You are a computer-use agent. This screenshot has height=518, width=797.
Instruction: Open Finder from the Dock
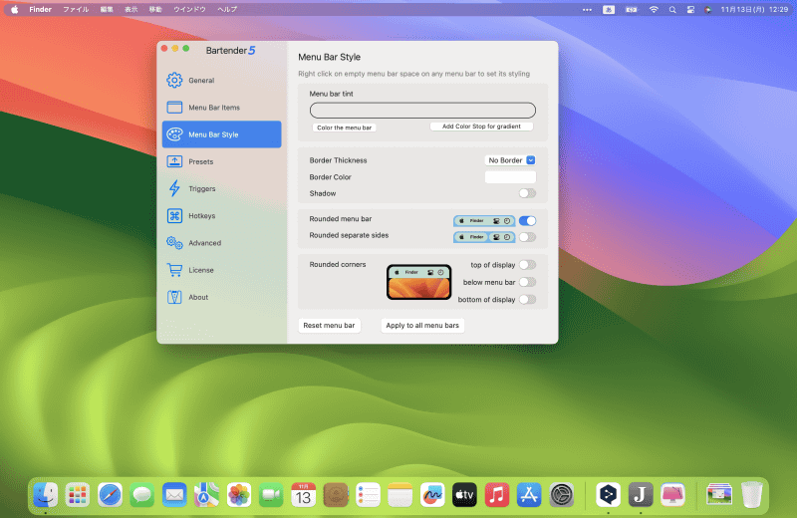point(45,495)
